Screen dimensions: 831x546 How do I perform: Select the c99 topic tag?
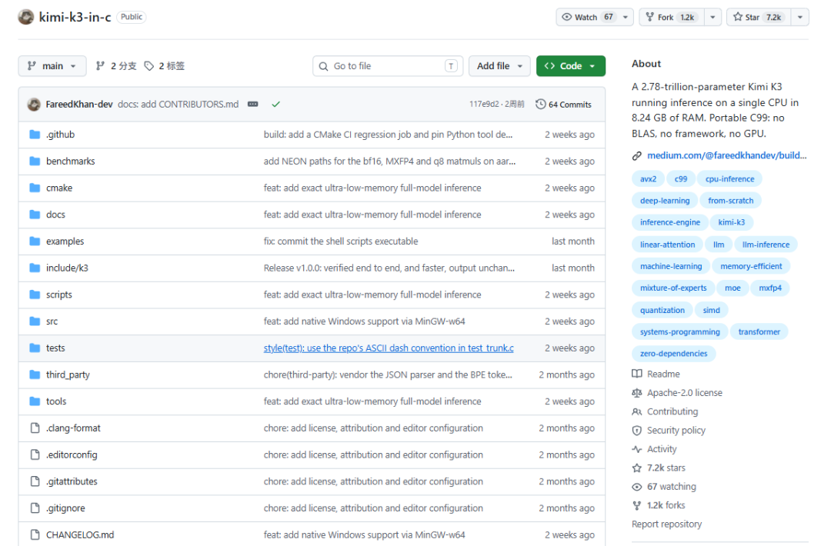point(680,179)
